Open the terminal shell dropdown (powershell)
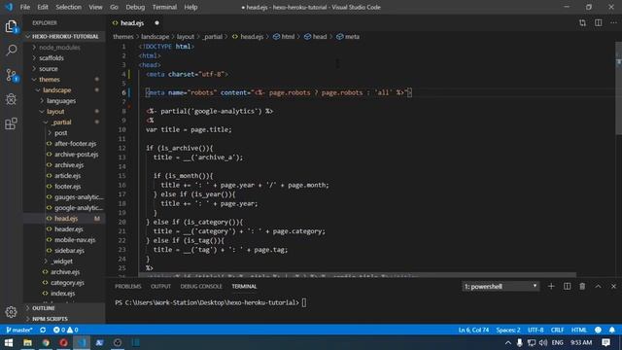 coord(501,286)
